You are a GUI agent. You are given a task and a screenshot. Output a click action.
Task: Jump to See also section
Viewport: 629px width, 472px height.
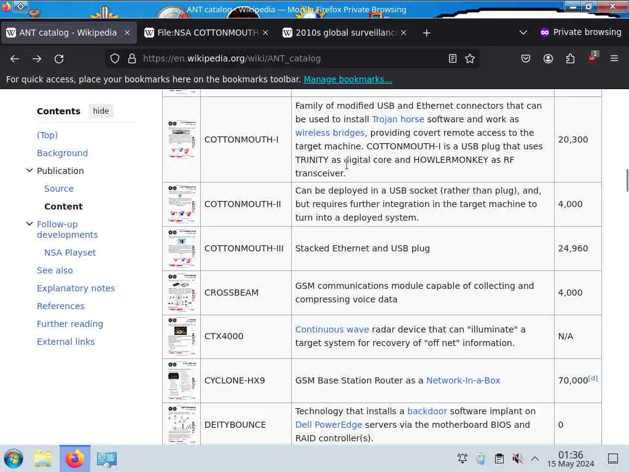click(x=55, y=270)
